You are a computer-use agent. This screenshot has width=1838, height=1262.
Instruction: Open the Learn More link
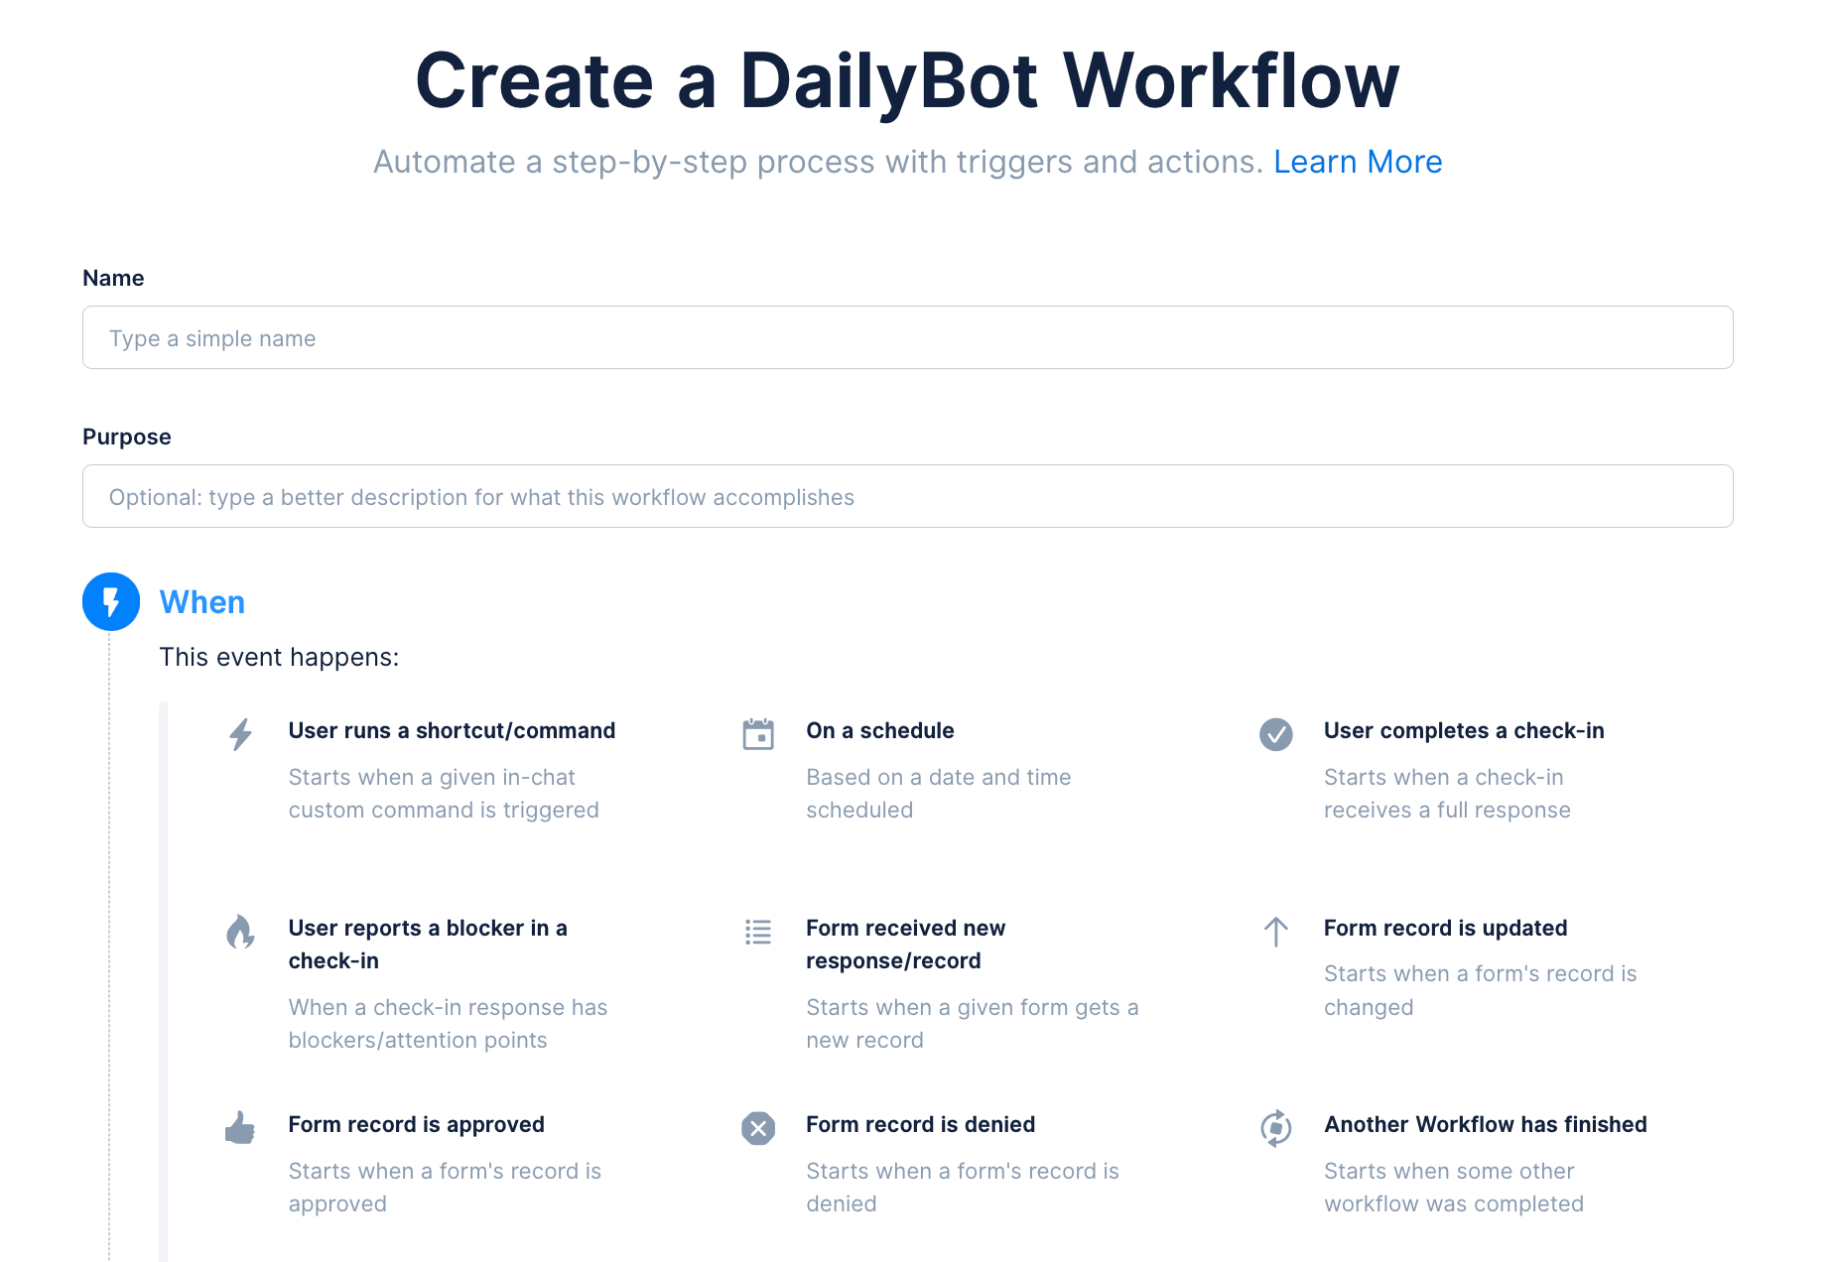point(1358,162)
